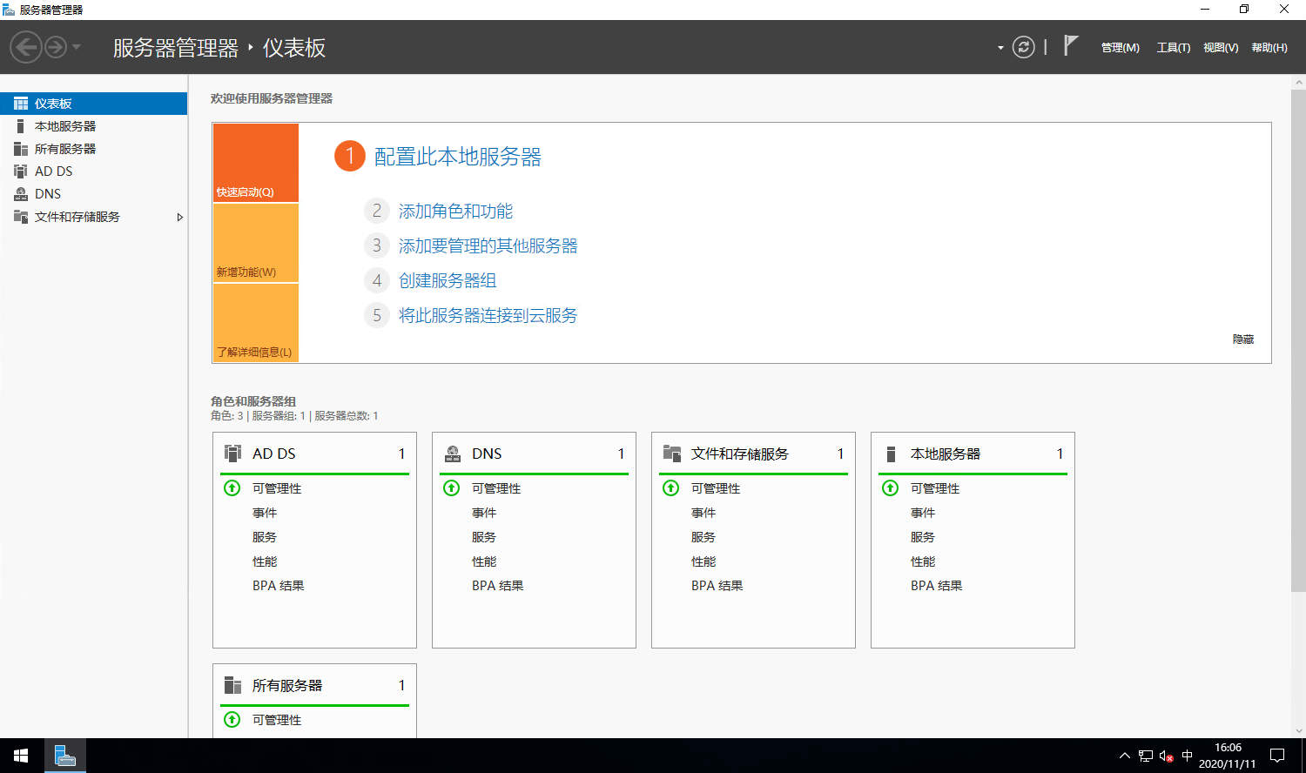Open 可管理性 in the AD DS tile
Viewport: 1306px width, 773px height.
pyautogui.click(x=277, y=488)
